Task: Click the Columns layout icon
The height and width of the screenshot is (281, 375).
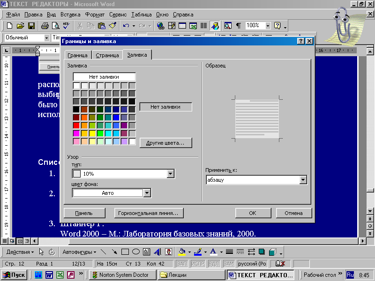Action: tap(204, 26)
